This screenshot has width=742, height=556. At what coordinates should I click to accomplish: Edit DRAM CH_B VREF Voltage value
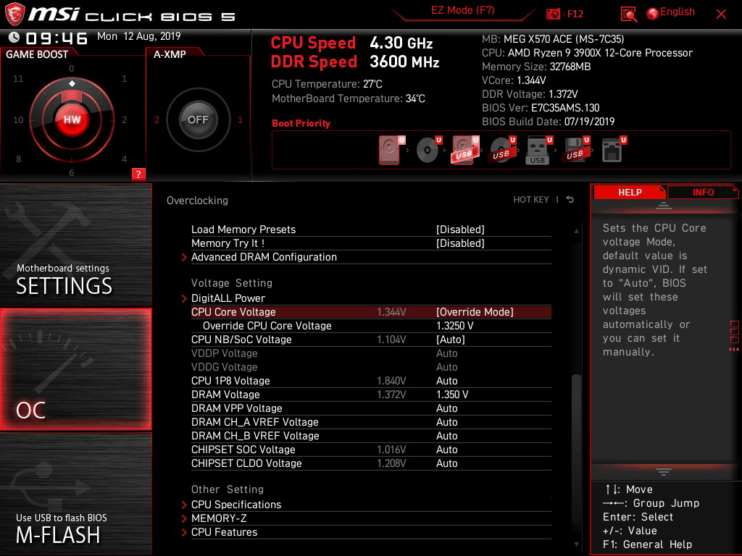tap(446, 435)
